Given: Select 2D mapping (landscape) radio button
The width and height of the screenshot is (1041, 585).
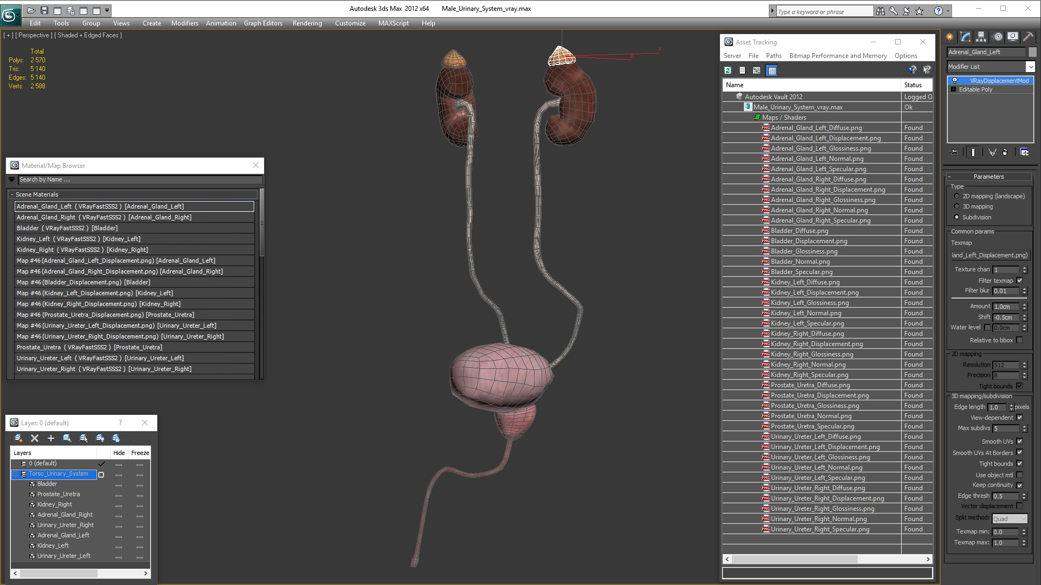Looking at the screenshot, I should click(956, 196).
